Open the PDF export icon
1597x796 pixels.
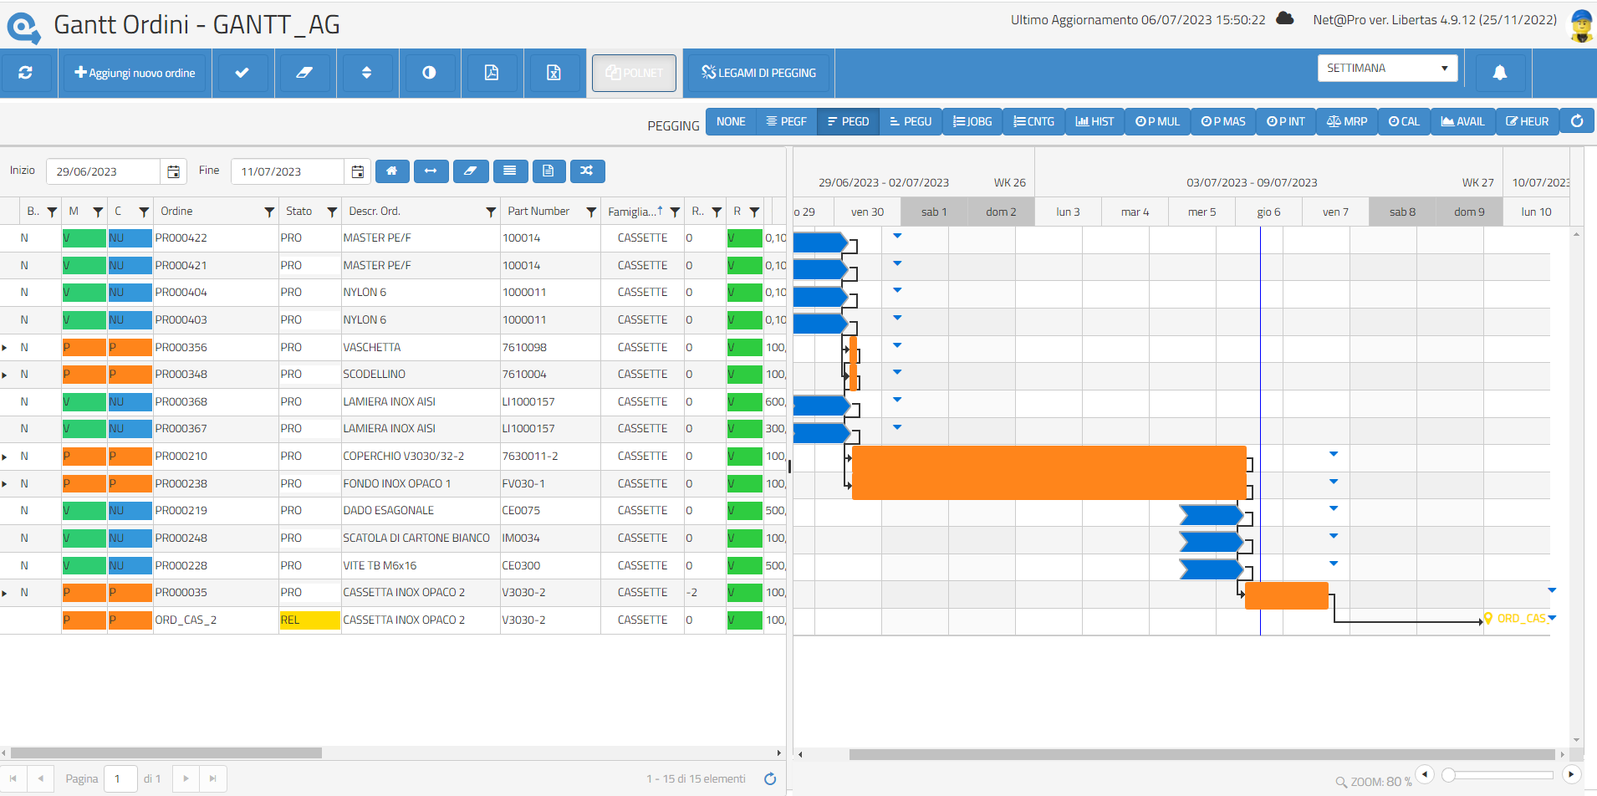point(492,73)
